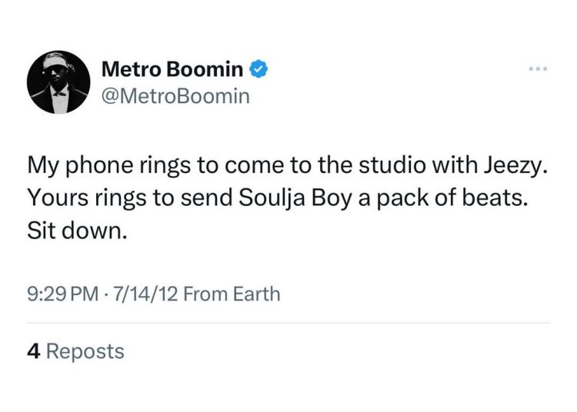The image size is (577, 412).
Task: Open the @MetroBoomin handle link
Action: point(175,97)
